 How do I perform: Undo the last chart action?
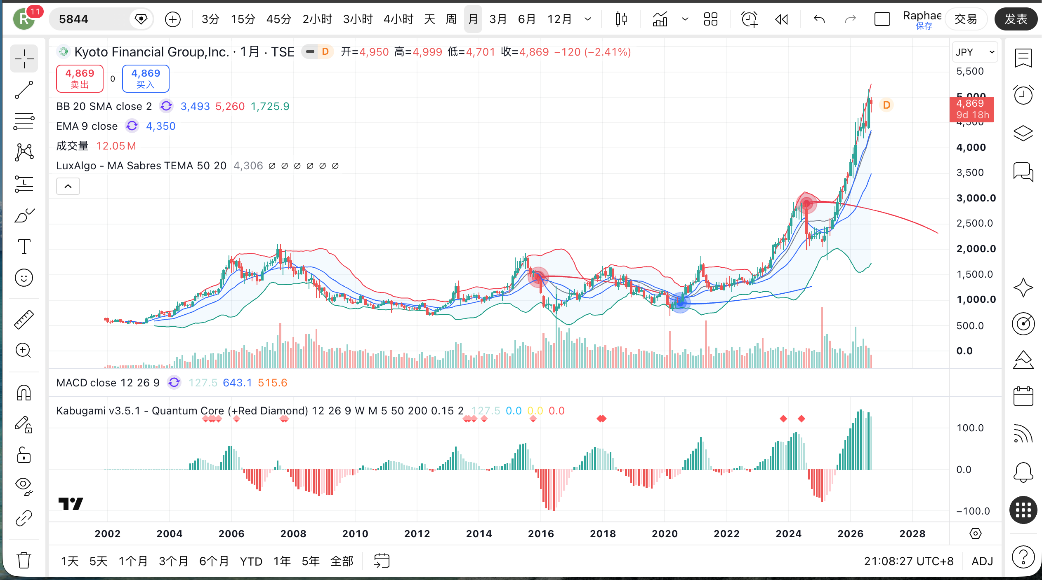(819, 19)
